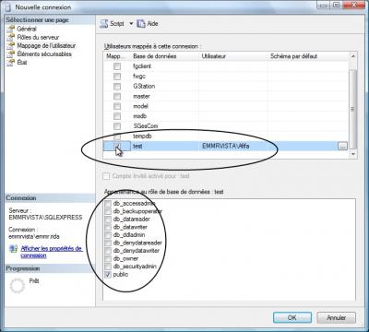369x332 pixels.
Task: Enable db_datawriter role
Action: (108, 227)
